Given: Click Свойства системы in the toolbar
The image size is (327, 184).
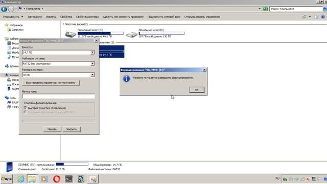Looking at the screenshot, I should click(x=87, y=17).
